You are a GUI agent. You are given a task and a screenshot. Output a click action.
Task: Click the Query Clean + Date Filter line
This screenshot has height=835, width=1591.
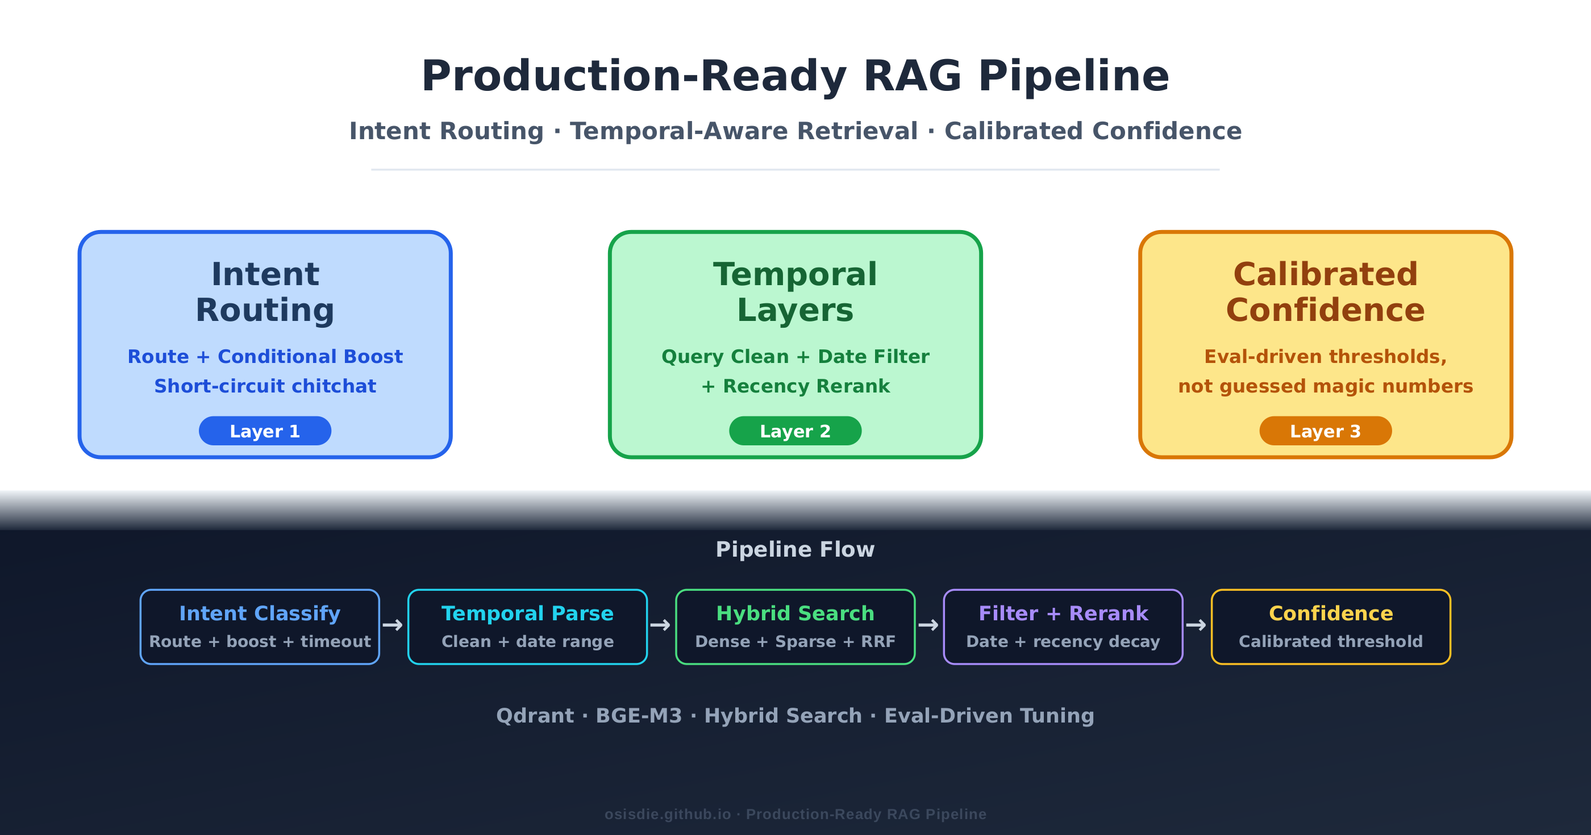tap(795, 356)
